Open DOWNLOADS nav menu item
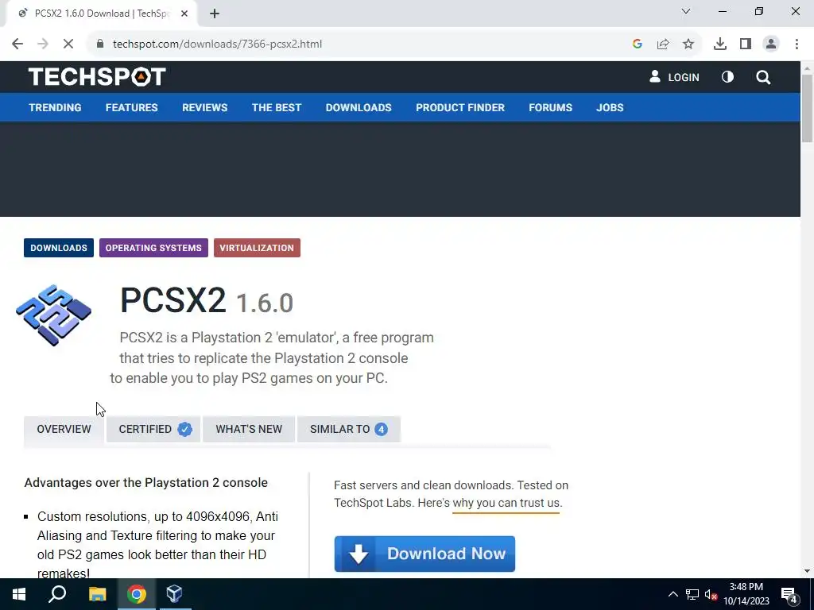Screen dimensions: 814x610 coord(359,107)
